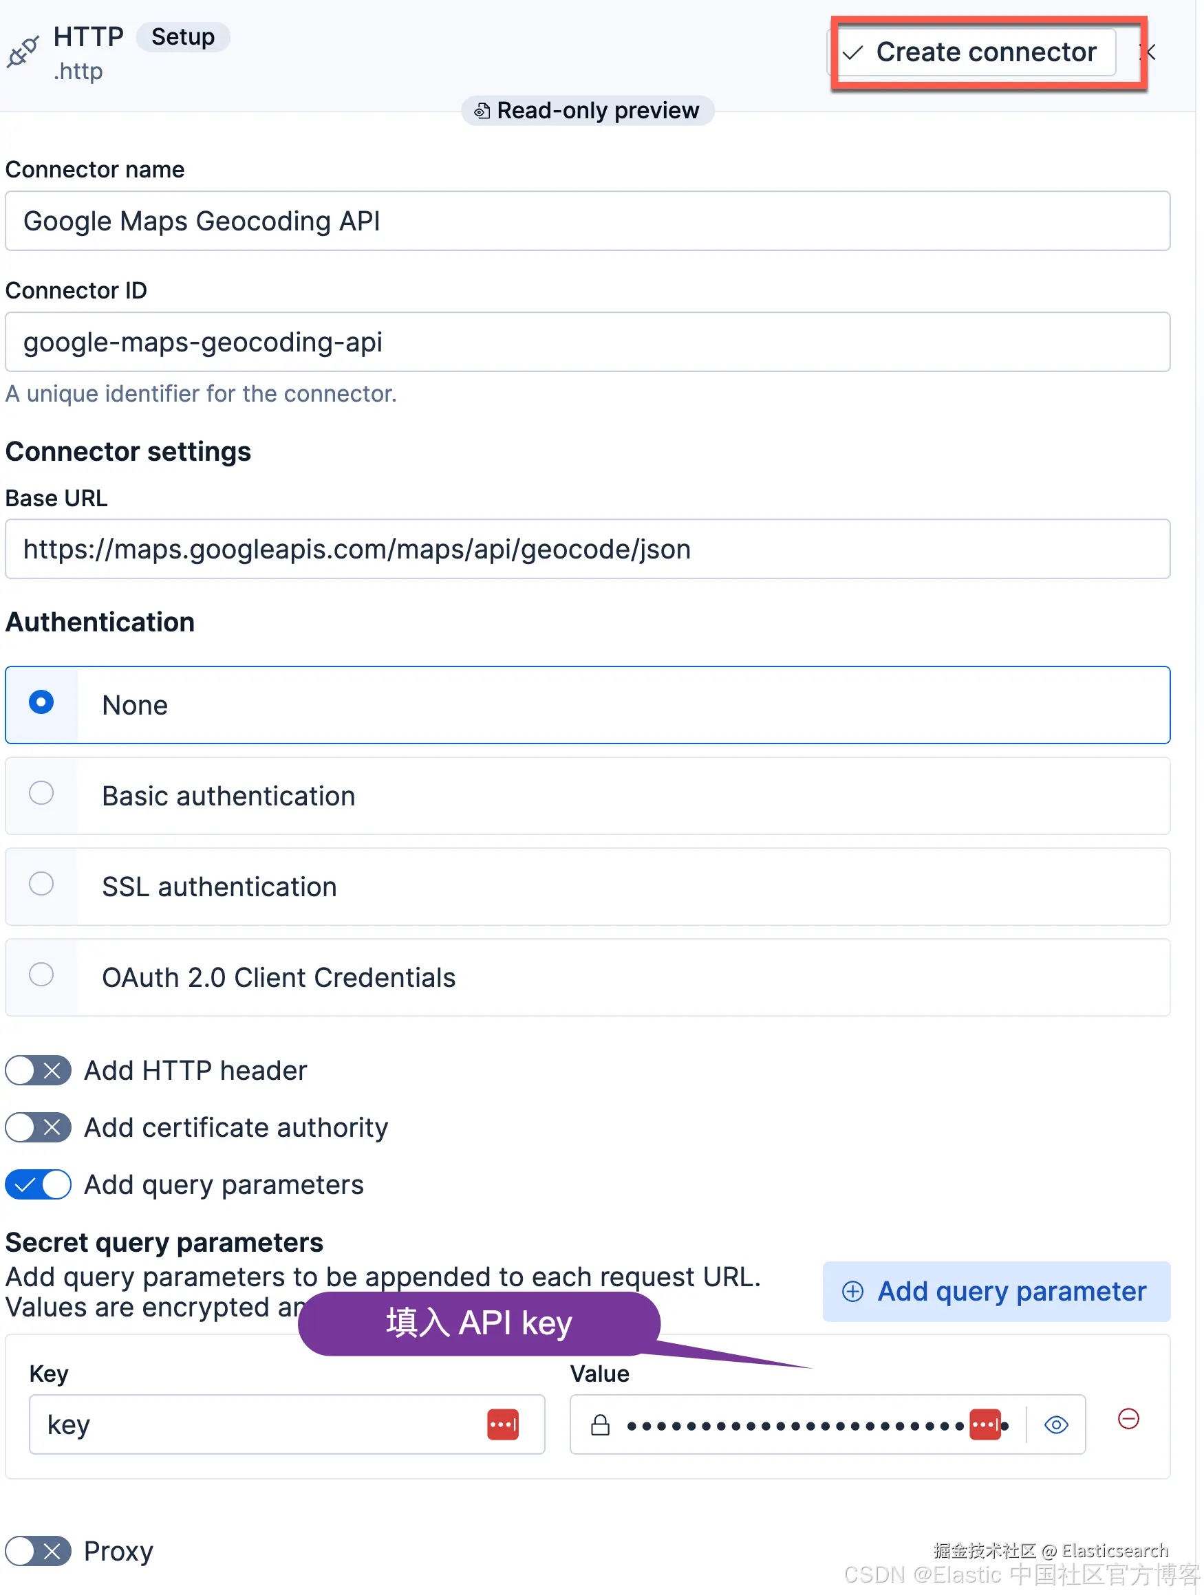The width and height of the screenshot is (1204, 1595).
Task: Click the lock icon in the Value field
Action: 600,1425
